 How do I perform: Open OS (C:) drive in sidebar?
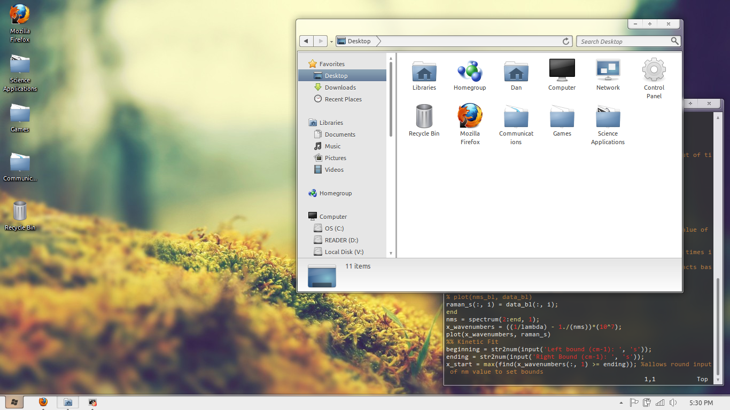pos(334,228)
